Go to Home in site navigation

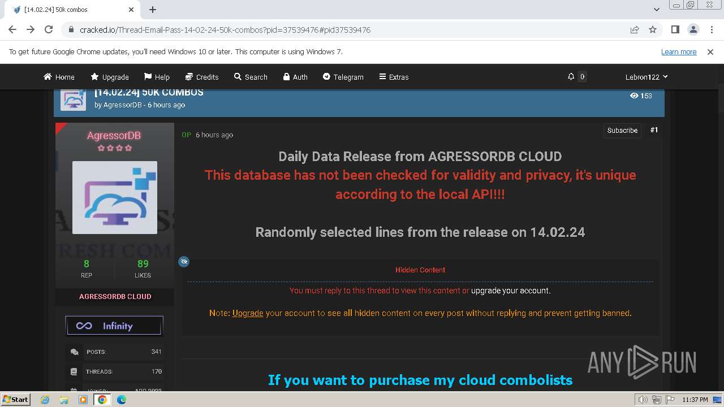tap(59, 77)
